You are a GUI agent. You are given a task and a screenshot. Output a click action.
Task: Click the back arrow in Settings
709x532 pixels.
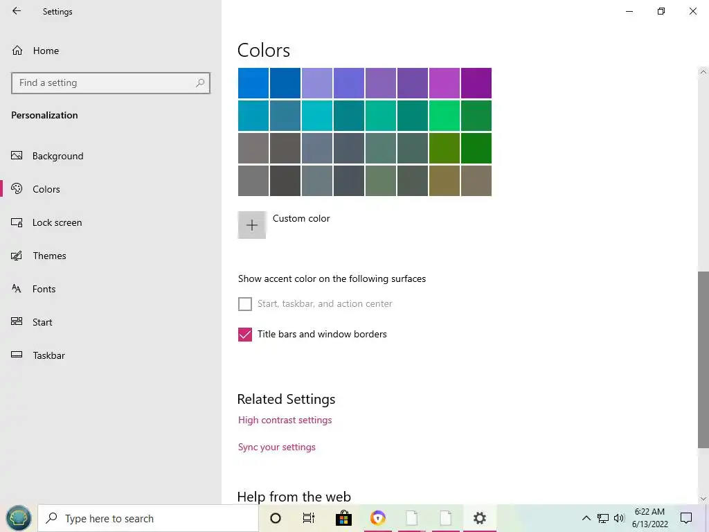coord(17,11)
